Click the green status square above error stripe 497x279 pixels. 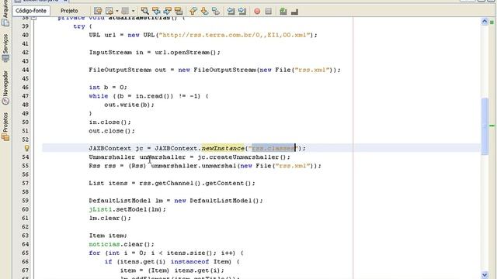tap(492, 22)
